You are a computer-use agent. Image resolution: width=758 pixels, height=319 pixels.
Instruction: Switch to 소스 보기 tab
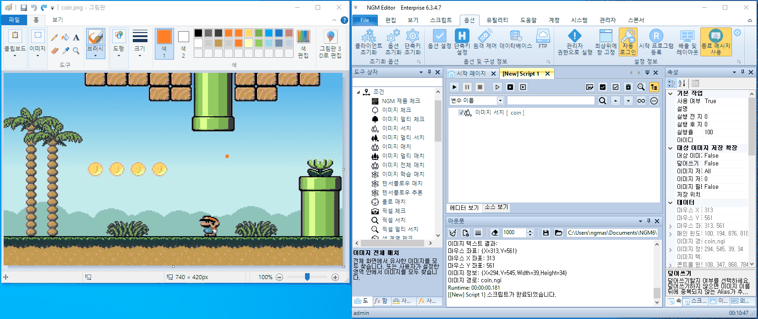pos(496,207)
